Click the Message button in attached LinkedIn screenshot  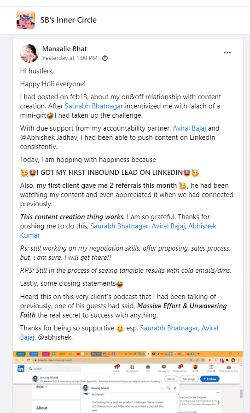189,379
